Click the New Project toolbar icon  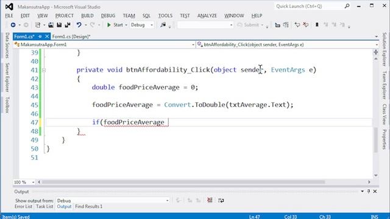[x=38, y=25]
